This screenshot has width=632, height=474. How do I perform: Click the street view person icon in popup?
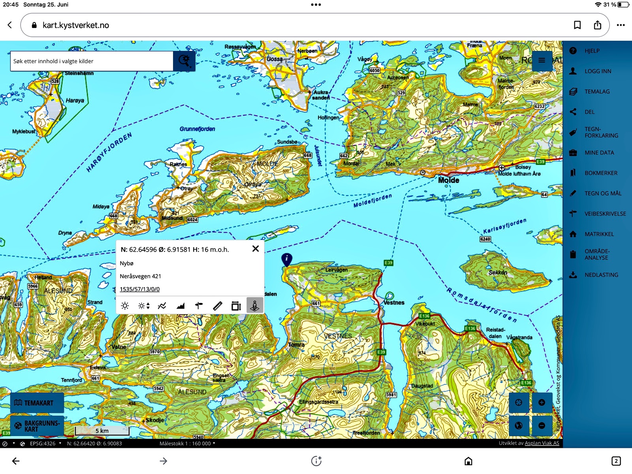[255, 306]
